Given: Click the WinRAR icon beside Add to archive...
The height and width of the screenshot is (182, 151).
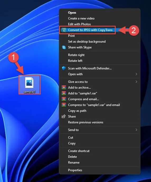Looking at the screenshot, I should [x=64, y=87].
